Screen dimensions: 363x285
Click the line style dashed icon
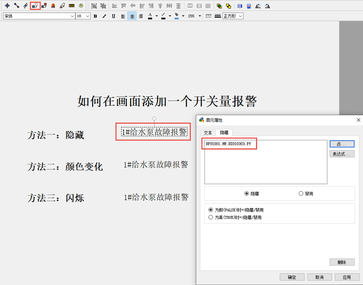coord(209,16)
